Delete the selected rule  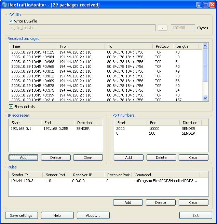(x=161, y=203)
